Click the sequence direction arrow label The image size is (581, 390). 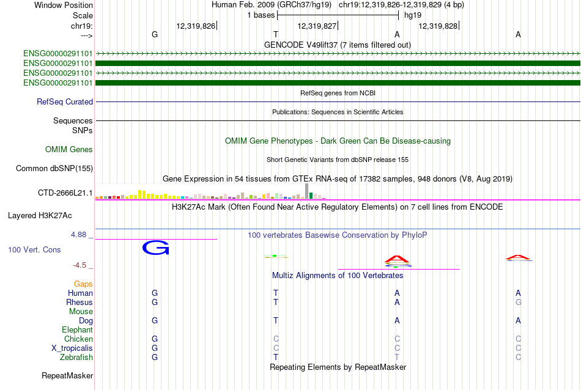pyautogui.click(x=87, y=35)
